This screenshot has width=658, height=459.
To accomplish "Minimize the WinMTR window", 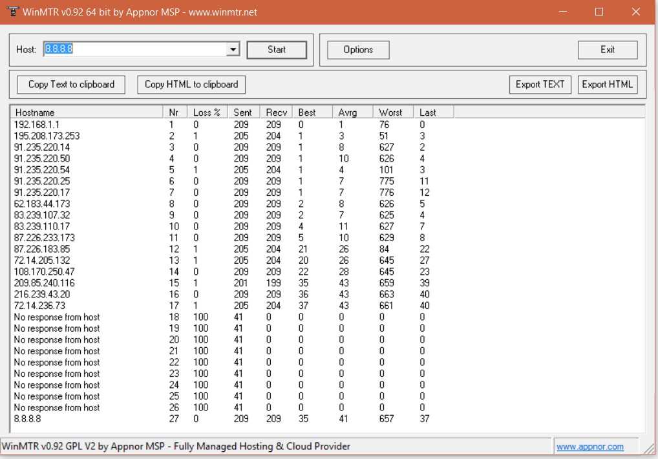I will (563, 12).
